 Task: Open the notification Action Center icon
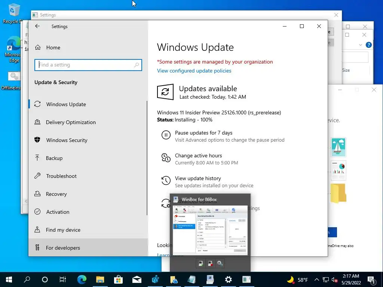coord(371,280)
